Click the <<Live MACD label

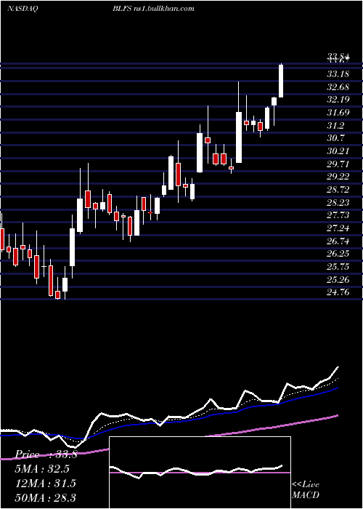pos(306,490)
